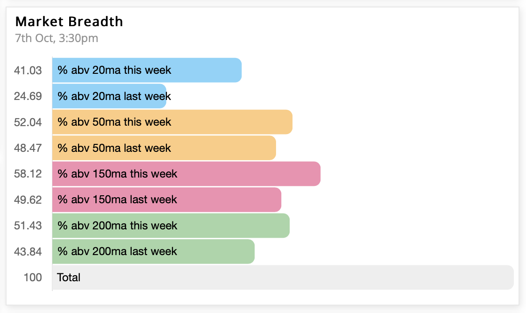Image resolution: width=526 pixels, height=313 pixels.
Task: Select the '% abv 150ma last week' bar
Action: coord(167,199)
